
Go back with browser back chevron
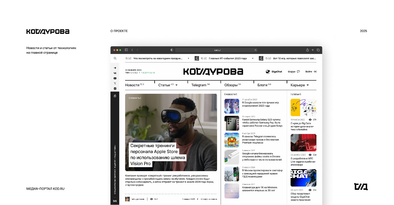(132, 50)
